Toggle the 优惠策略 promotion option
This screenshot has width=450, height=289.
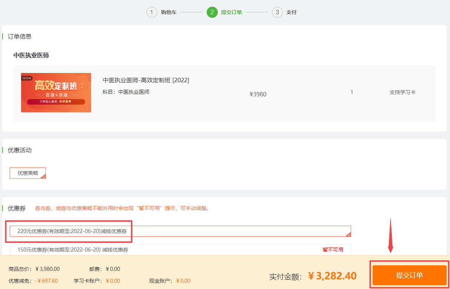coord(28,173)
